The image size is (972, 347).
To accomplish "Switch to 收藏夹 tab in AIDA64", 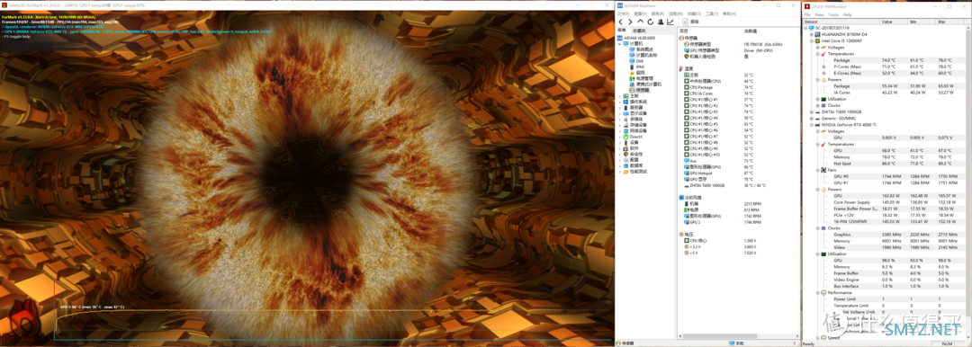I will [638, 31].
